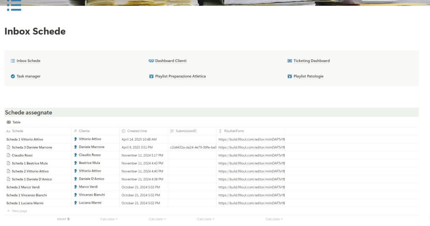Expand the Calculate dropdown under SubmissionID
Viewport: 430px width, 226px height.
click(x=206, y=219)
